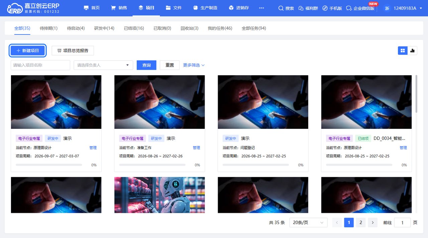Expand the 12409183A account dropdown

pos(408,8)
